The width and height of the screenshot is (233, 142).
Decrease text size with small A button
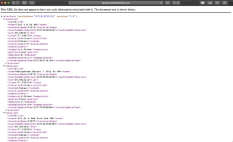coord(174,2)
